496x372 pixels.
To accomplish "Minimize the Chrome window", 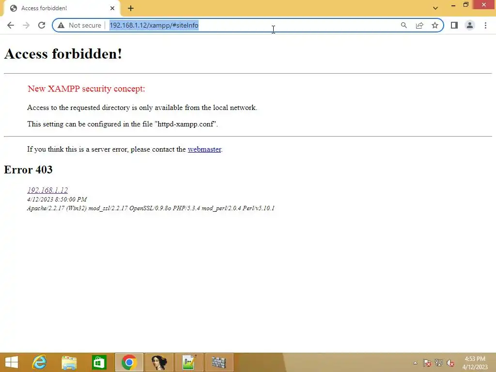I will pyautogui.click(x=453, y=5).
